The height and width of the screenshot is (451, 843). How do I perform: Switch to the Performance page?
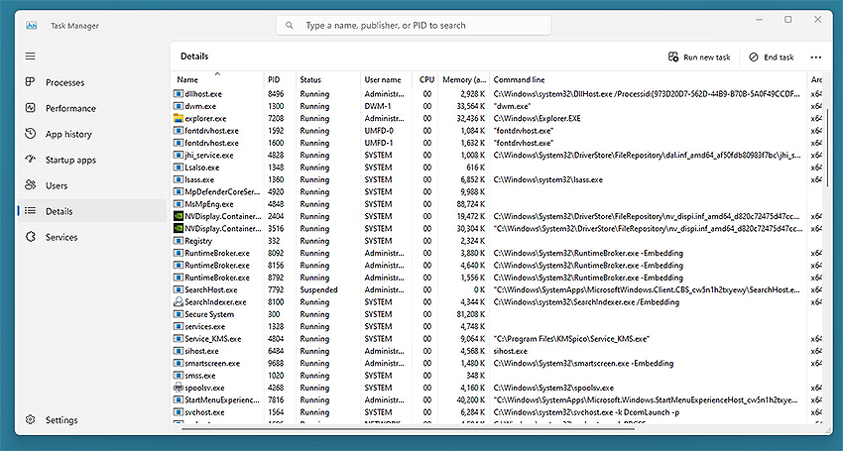tap(92, 108)
